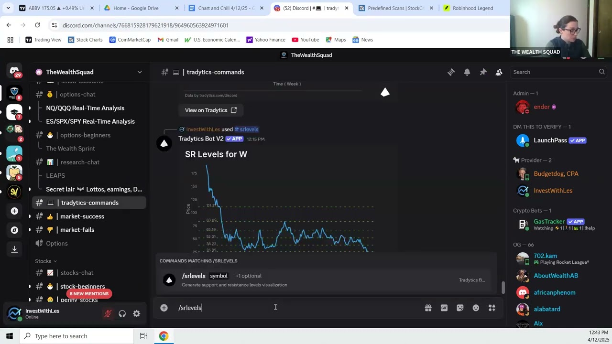
Task: Toggle deafen headphones icon
Action: point(122,314)
